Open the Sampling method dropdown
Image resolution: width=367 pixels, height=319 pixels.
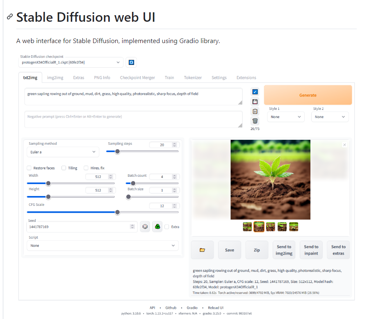[63, 152]
